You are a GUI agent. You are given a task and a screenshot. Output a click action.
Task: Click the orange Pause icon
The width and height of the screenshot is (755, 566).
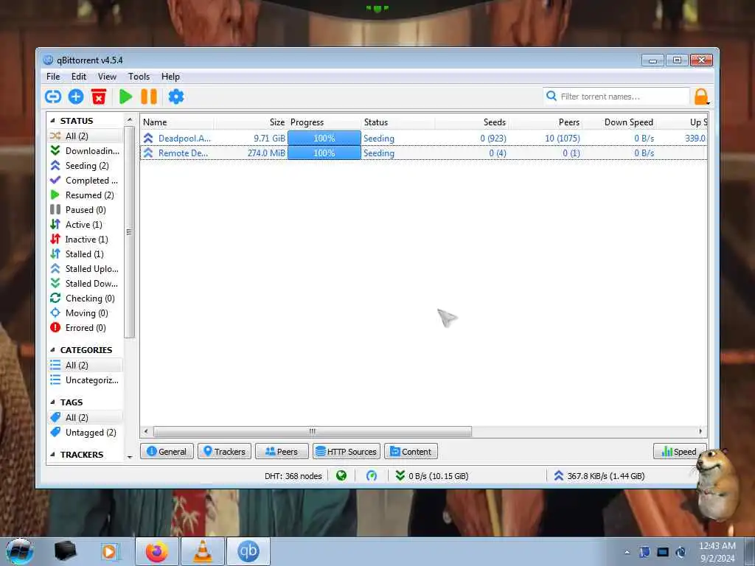click(x=149, y=97)
